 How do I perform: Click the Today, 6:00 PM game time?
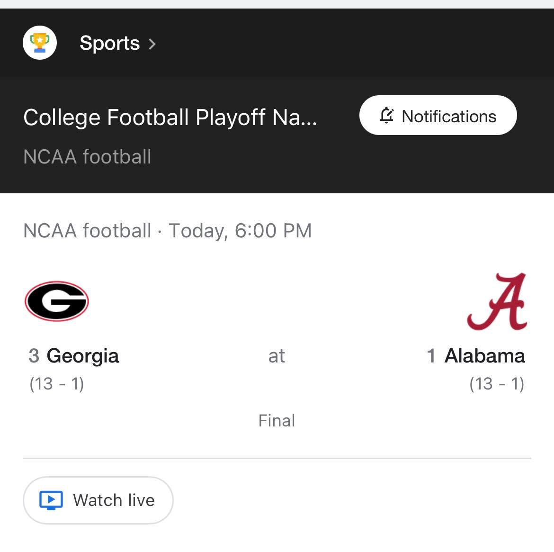click(x=241, y=231)
